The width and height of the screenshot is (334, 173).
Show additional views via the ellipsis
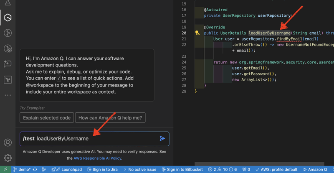(8, 95)
